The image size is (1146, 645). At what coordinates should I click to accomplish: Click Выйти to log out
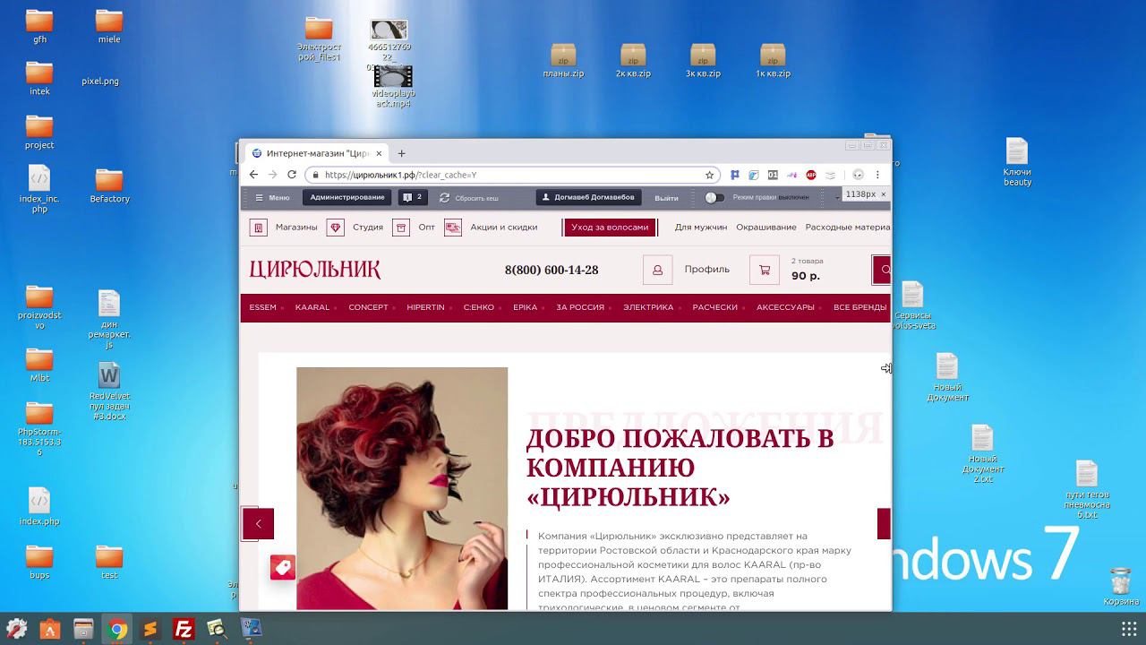click(666, 198)
